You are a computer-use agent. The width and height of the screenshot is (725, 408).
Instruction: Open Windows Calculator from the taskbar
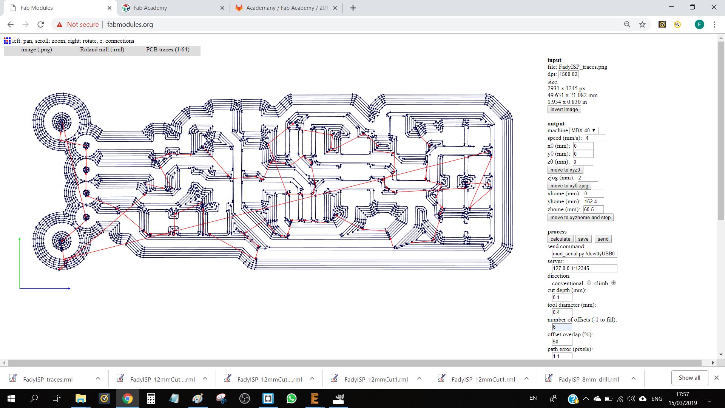click(x=150, y=399)
